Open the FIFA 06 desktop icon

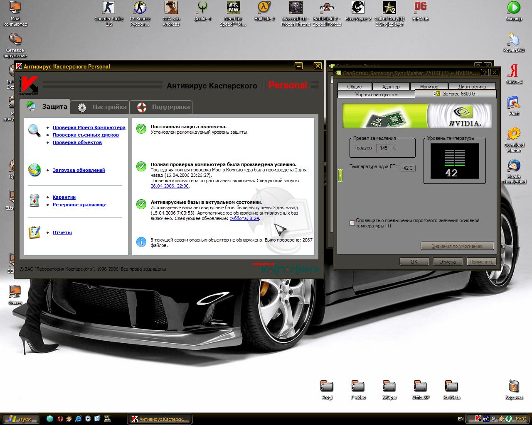[420, 11]
